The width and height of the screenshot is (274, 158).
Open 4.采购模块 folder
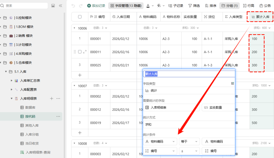24,54
